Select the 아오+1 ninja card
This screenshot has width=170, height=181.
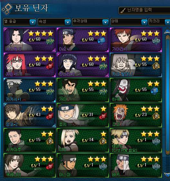tap(83, 40)
